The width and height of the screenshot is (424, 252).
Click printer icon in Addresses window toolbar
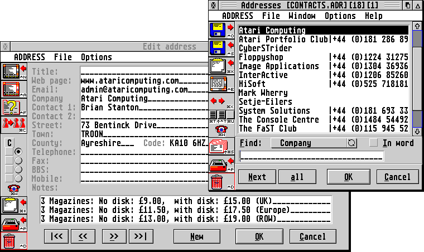coord(221,164)
